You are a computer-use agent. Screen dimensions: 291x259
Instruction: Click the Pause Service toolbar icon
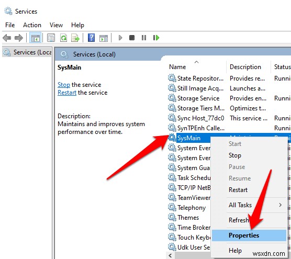click(144, 38)
